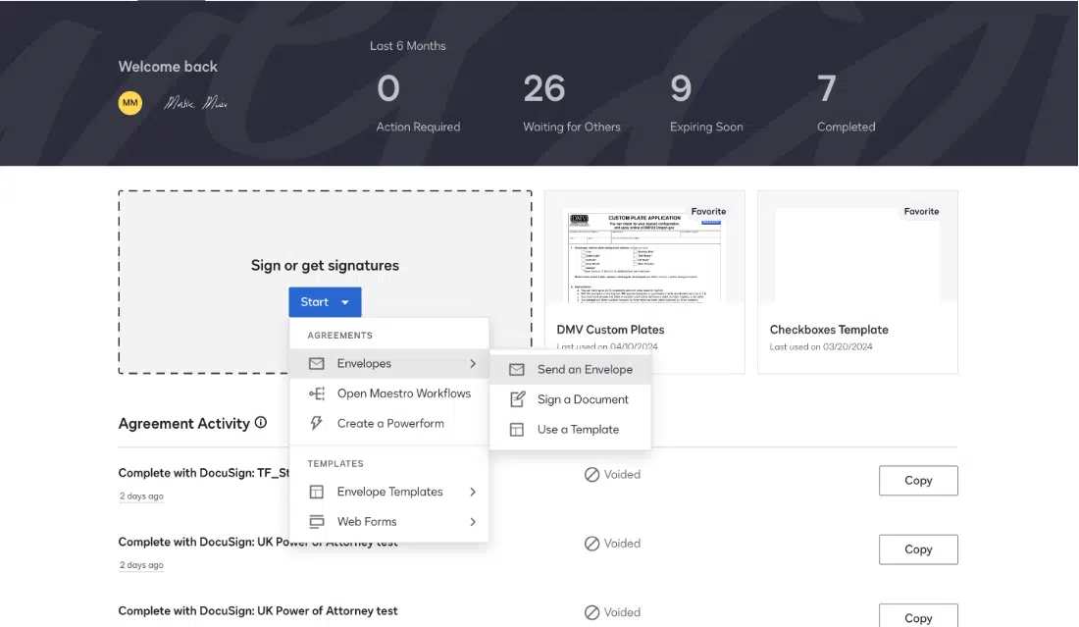Copy the TF_St voided agreement
This screenshot has height=627, width=1079.
(x=917, y=481)
